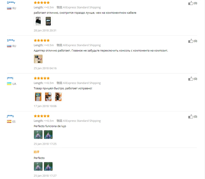Open the S***v reviewer profile link
Image resolution: width=205 pixels, height=179 pixels.
click(x=11, y=41)
